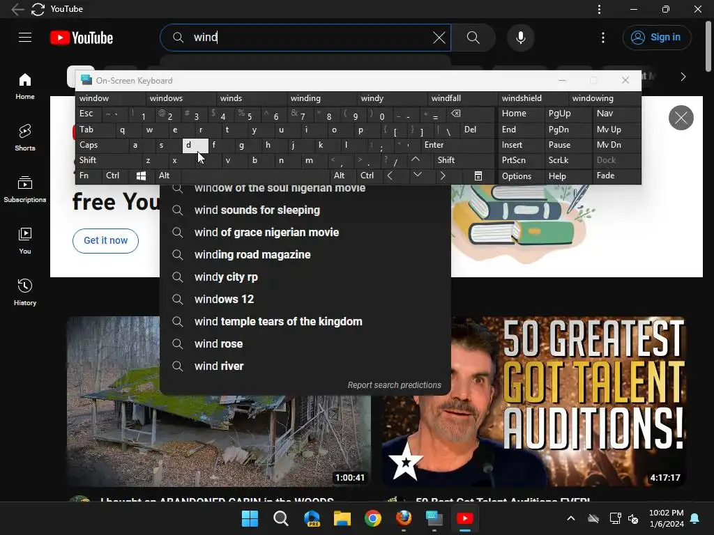The width and height of the screenshot is (714, 535).
Task: Clear the search box with the X icon
Action: click(439, 38)
